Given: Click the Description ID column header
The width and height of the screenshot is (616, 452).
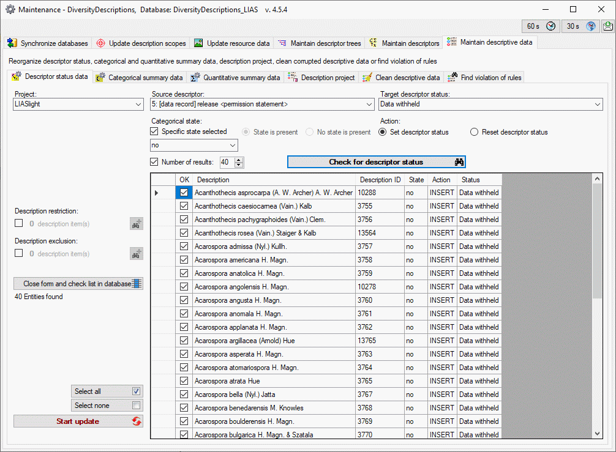Looking at the screenshot, I should pyautogui.click(x=380, y=180).
